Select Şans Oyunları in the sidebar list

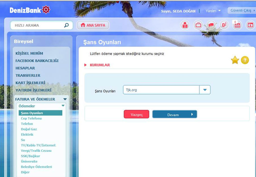[x=41, y=113]
